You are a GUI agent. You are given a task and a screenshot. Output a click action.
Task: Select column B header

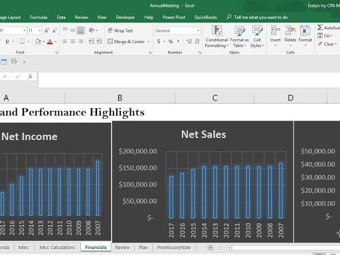(x=120, y=98)
